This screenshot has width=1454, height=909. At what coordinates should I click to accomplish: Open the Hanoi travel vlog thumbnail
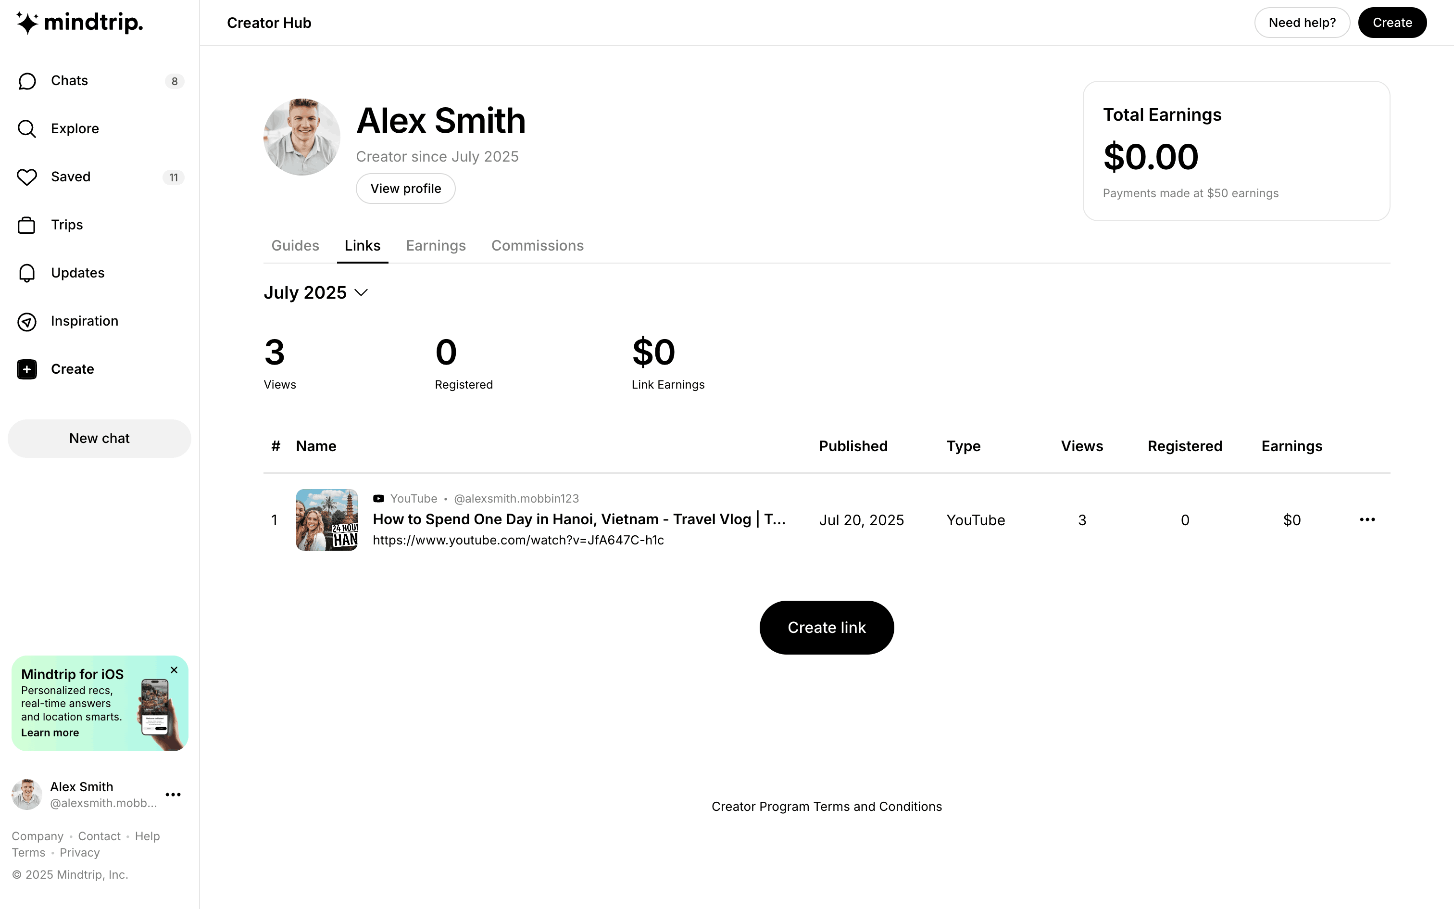point(327,519)
